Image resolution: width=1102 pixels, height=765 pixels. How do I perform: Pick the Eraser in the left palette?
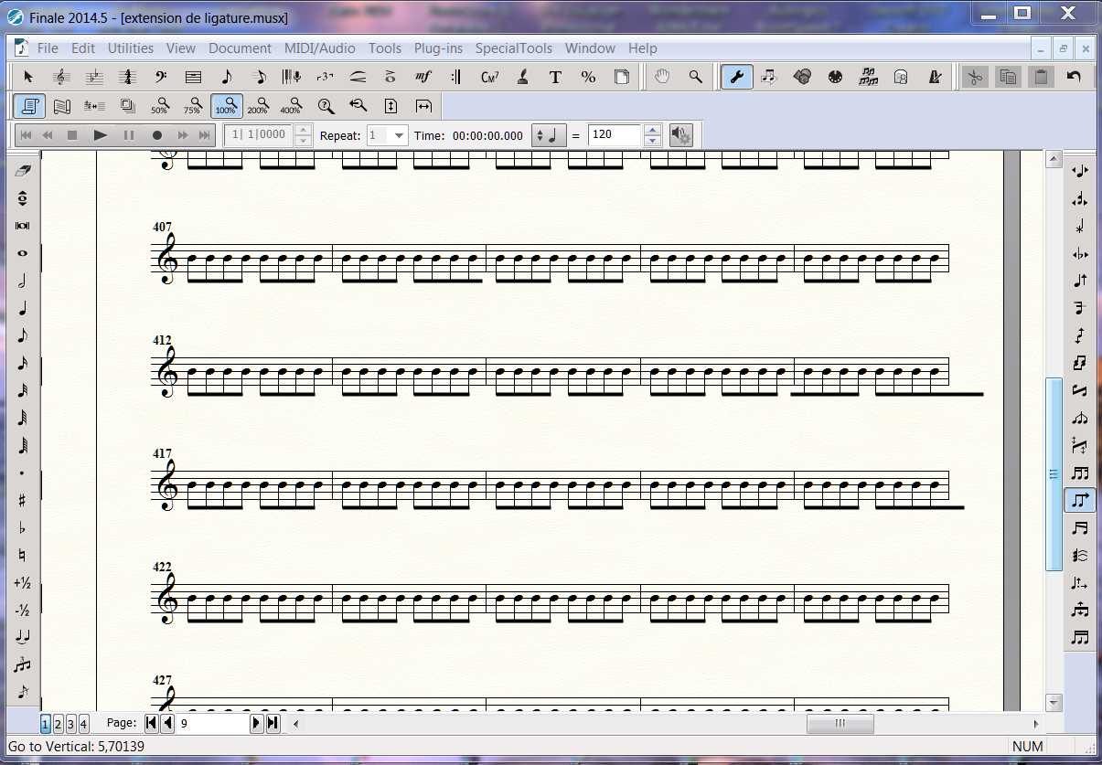(23, 171)
